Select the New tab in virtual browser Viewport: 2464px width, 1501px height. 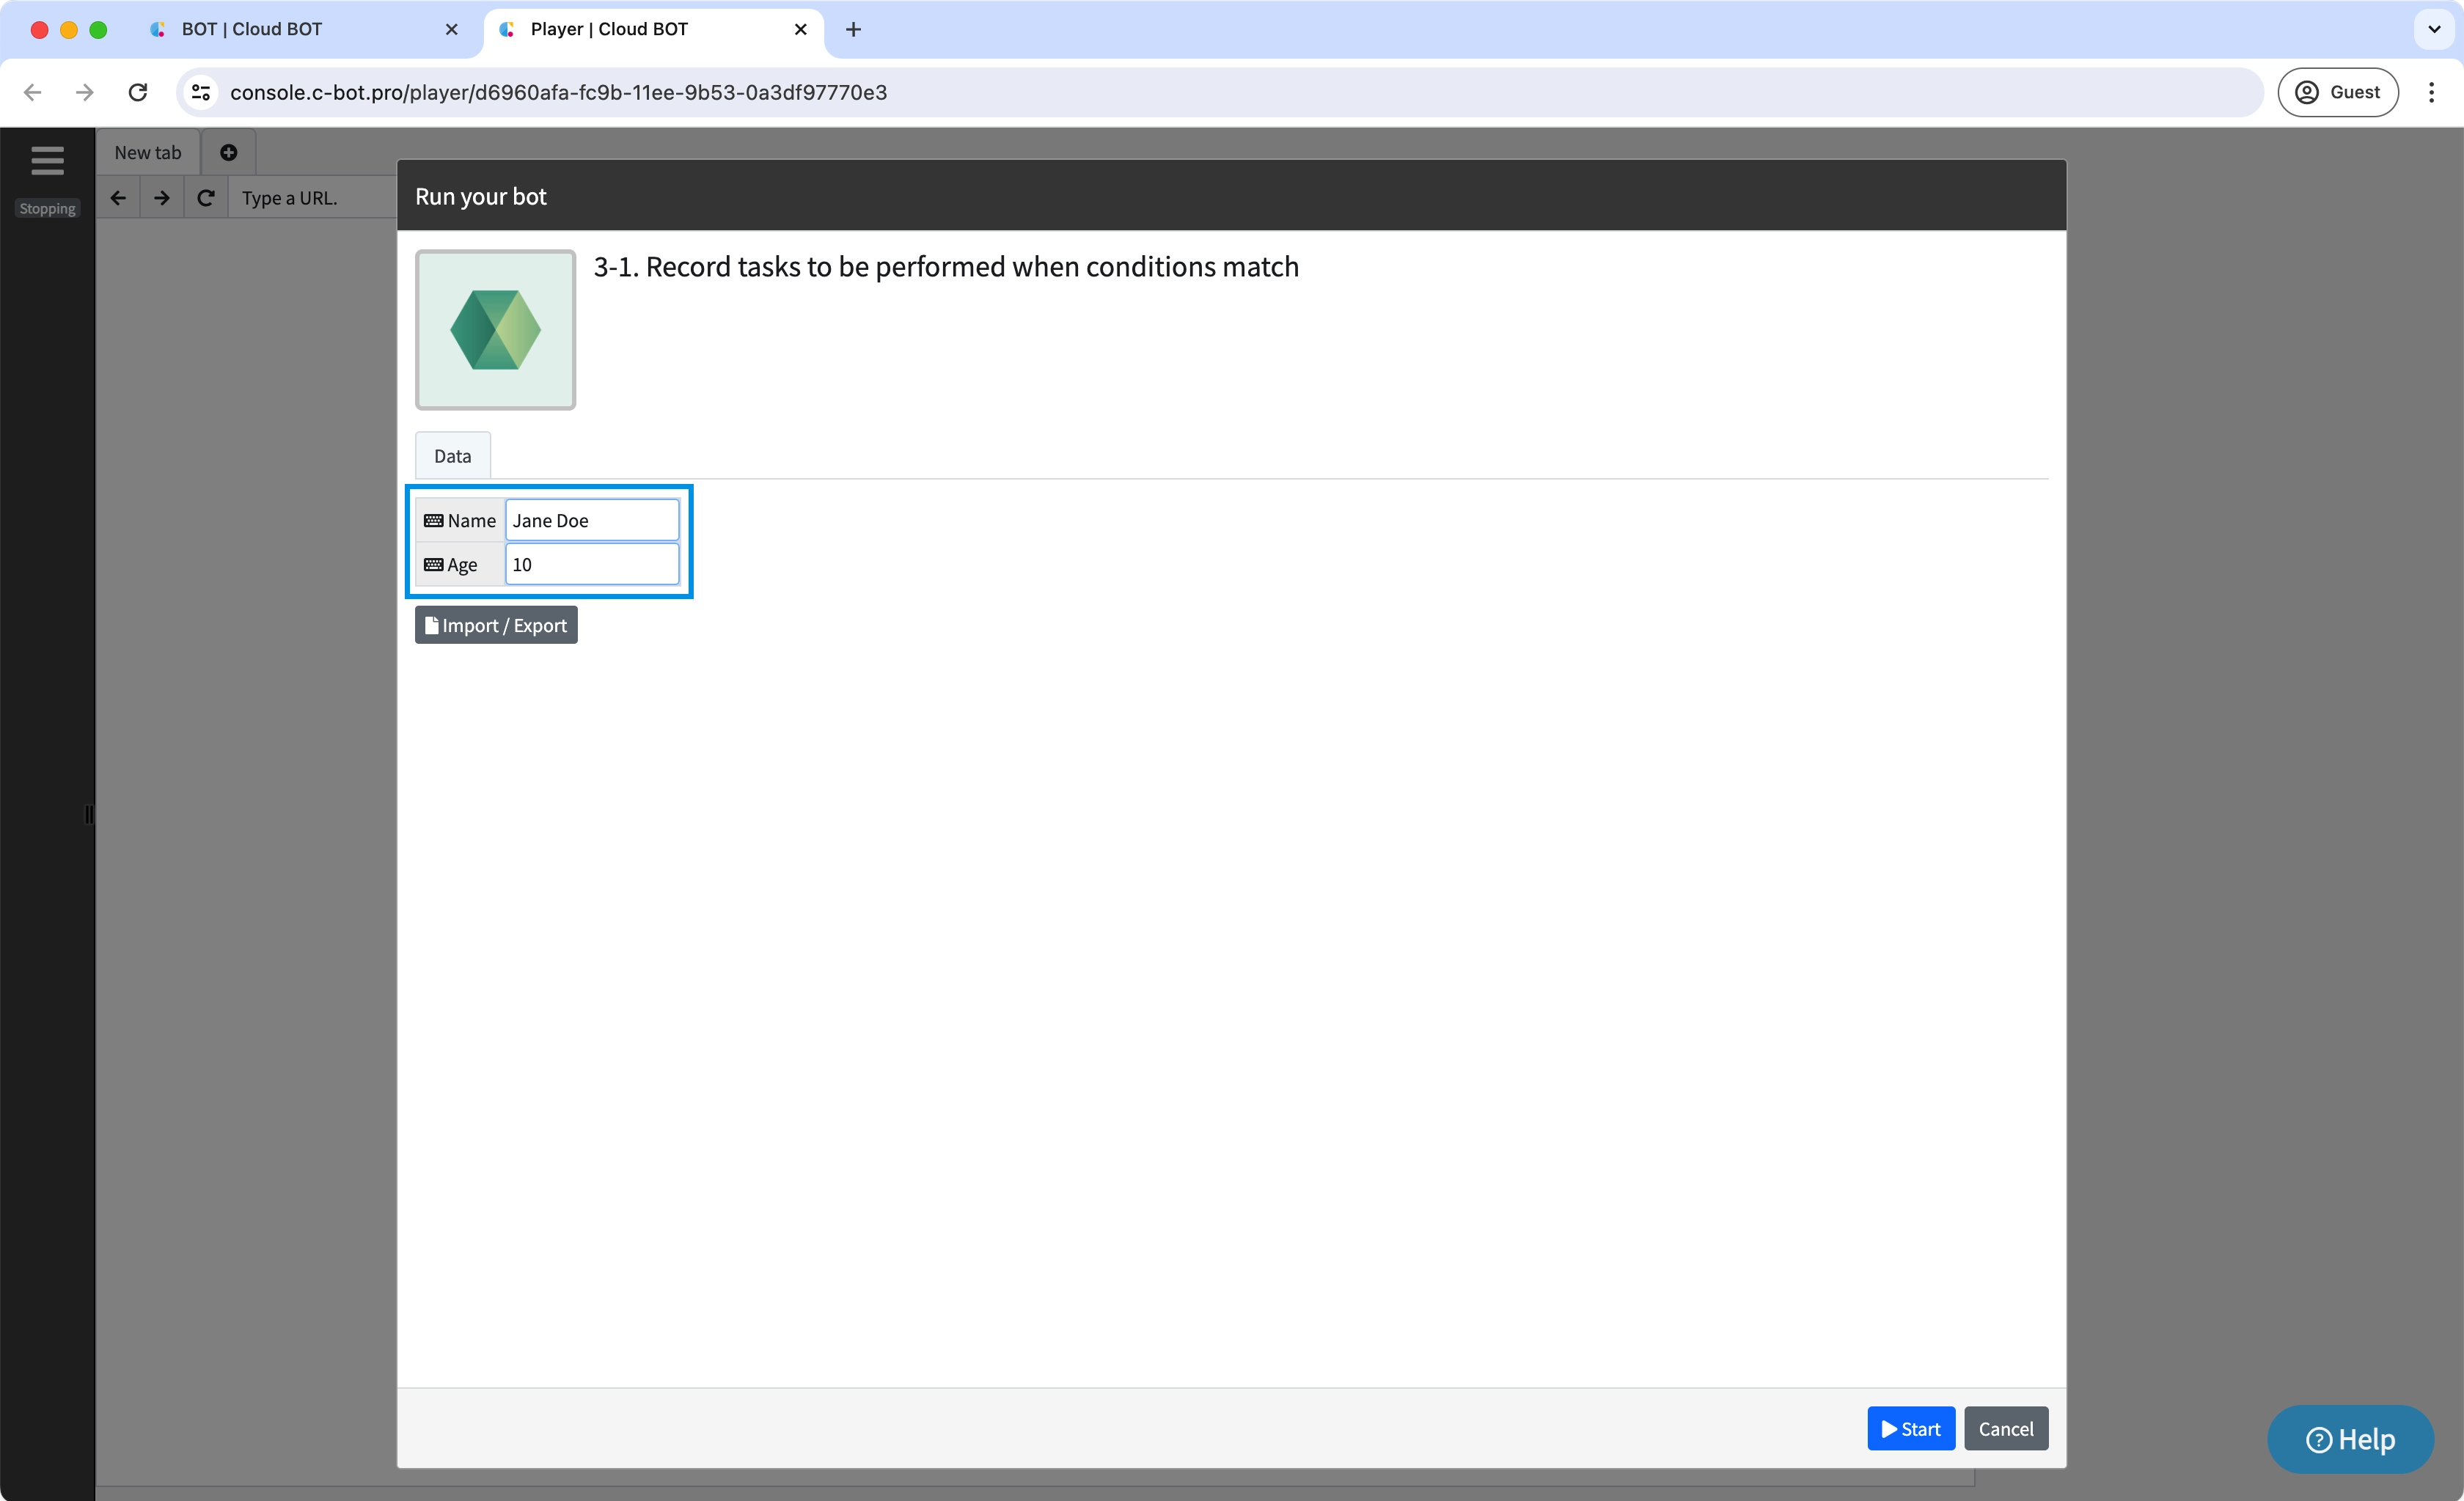click(148, 152)
